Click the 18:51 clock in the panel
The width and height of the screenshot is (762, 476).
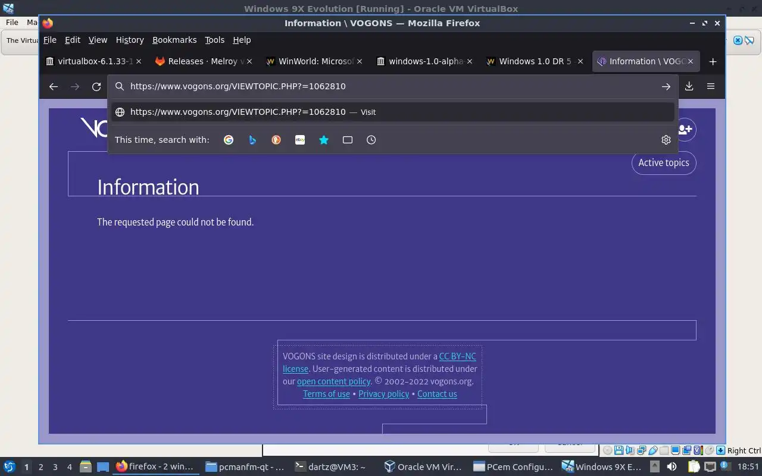click(748, 467)
